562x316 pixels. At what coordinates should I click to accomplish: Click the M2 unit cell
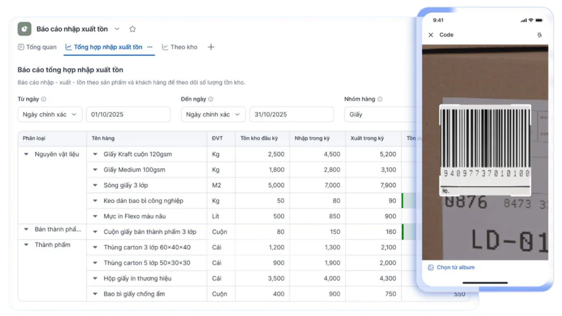point(221,185)
